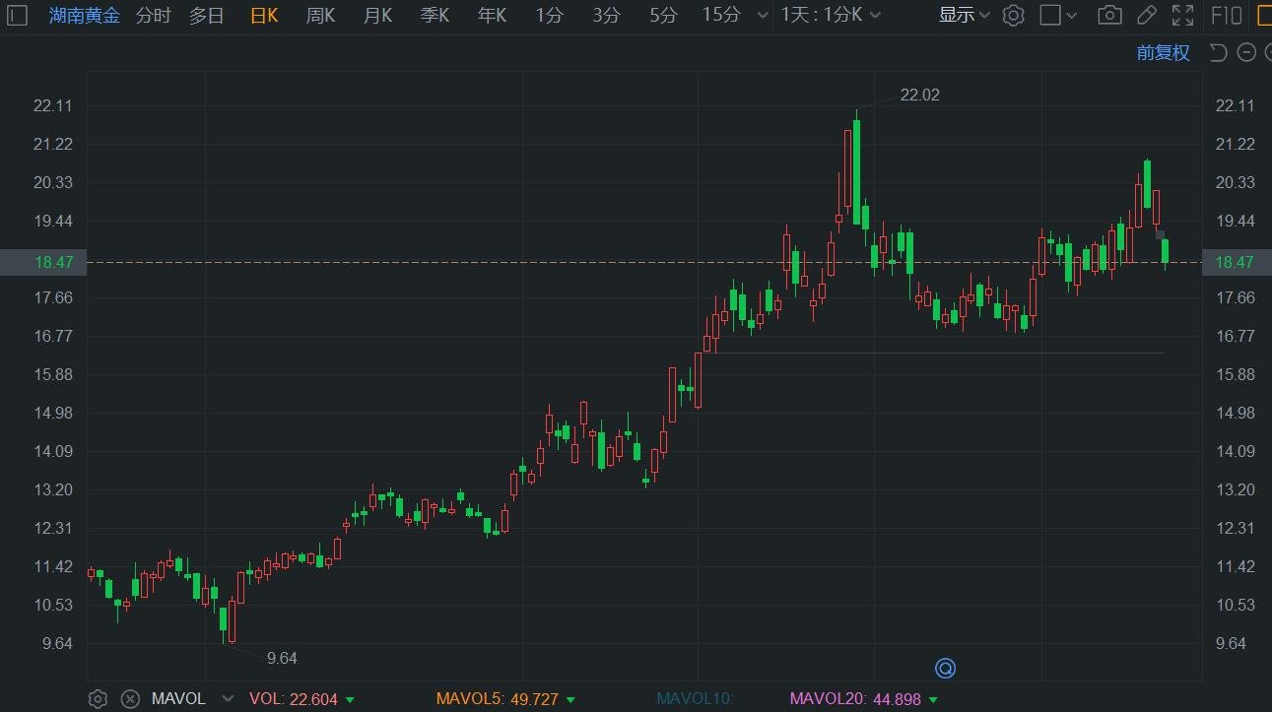Open MAVOL indicator settings gear

pos(98,699)
